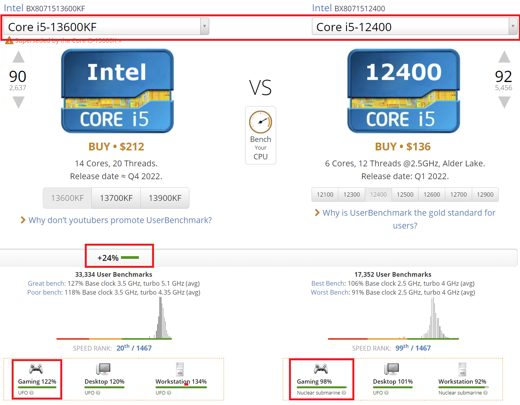The width and height of the screenshot is (520, 405).
Task: Select the 12100 model tab
Action: point(325,195)
